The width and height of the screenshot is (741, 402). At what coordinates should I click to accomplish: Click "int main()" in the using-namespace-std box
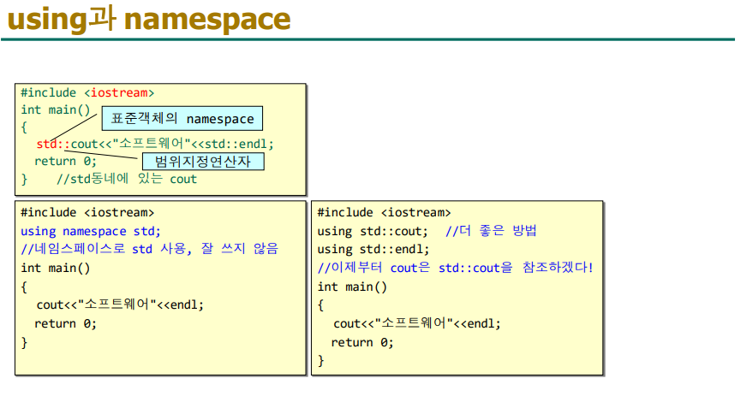[56, 268]
